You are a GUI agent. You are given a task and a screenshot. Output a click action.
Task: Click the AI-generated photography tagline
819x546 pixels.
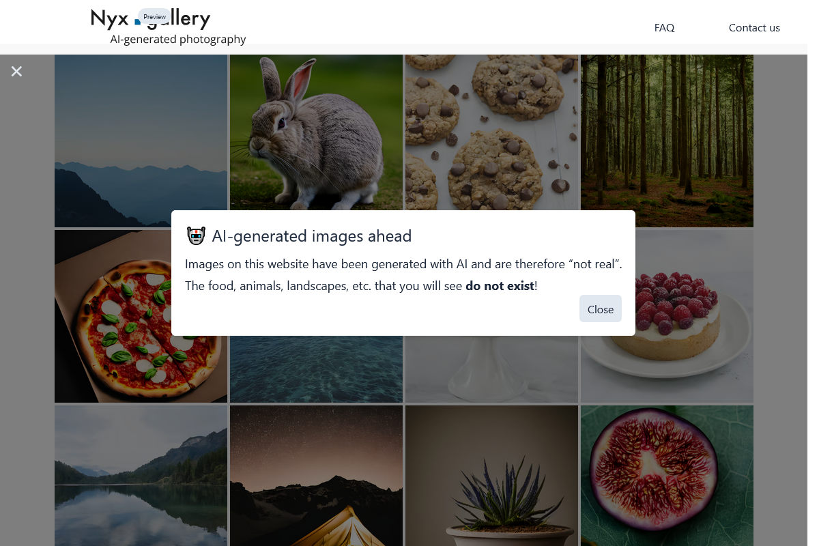point(178,40)
